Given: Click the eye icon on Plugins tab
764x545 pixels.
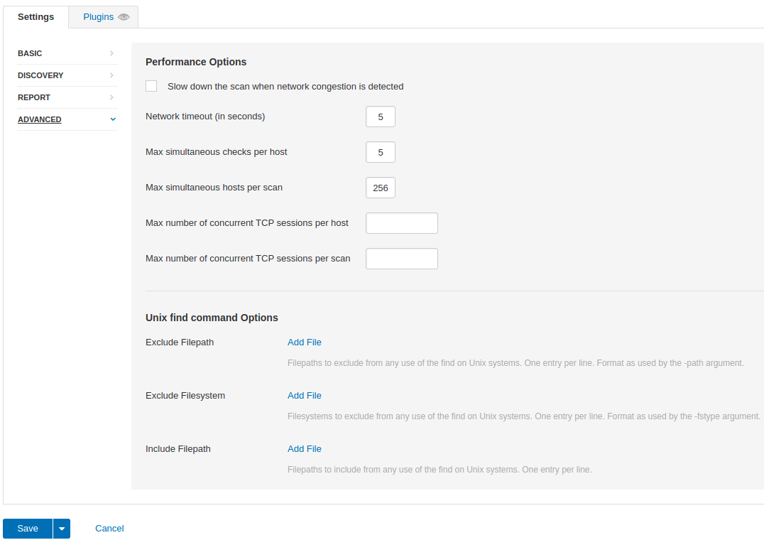Looking at the screenshot, I should click(124, 17).
